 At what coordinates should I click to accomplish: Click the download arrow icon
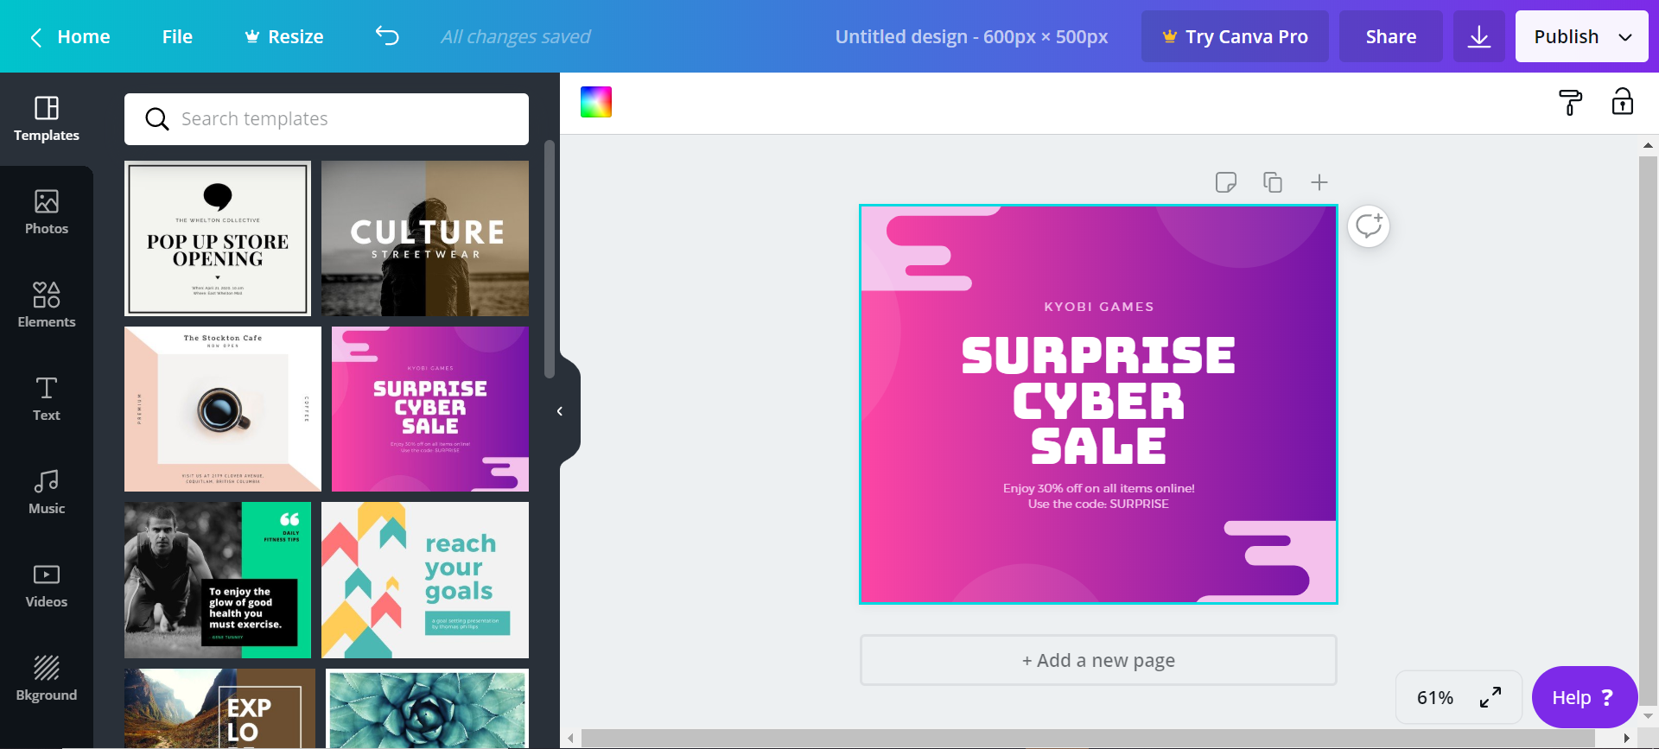[x=1479, y=36]
